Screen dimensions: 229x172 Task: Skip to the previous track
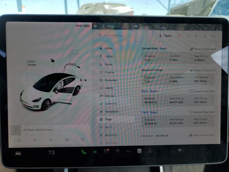[x=19, y=140]
